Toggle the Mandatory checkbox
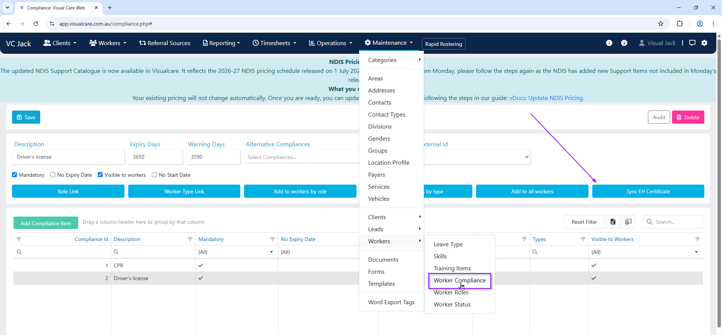Viewport: 722px width, 335px height. coord(15,175)
